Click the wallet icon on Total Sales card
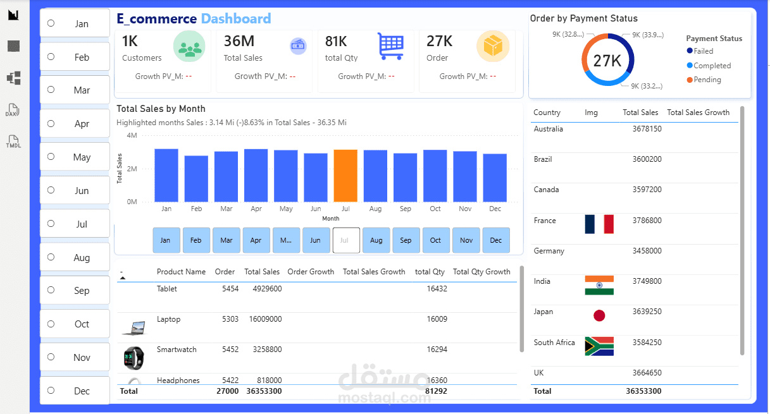Viewport: 770px width, 414px height. pyautogui.click(x=297, y=46)
